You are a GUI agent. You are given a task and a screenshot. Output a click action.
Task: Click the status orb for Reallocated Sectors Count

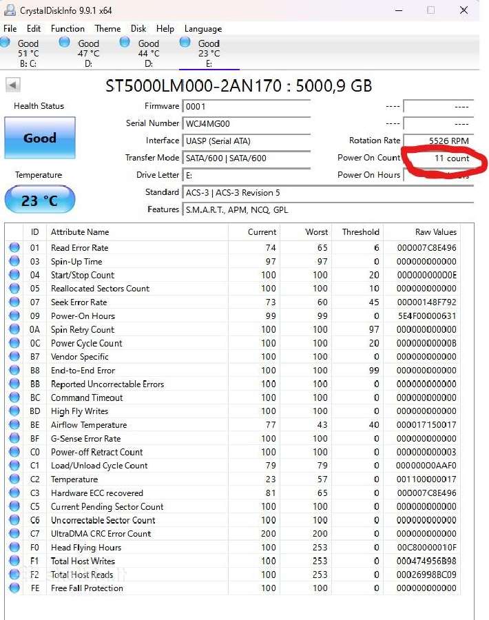pyautogui.click(x=14, y=288)
